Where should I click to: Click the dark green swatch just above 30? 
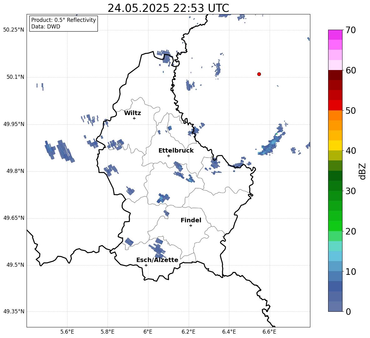pyautogui.click(x=335, y=186)
